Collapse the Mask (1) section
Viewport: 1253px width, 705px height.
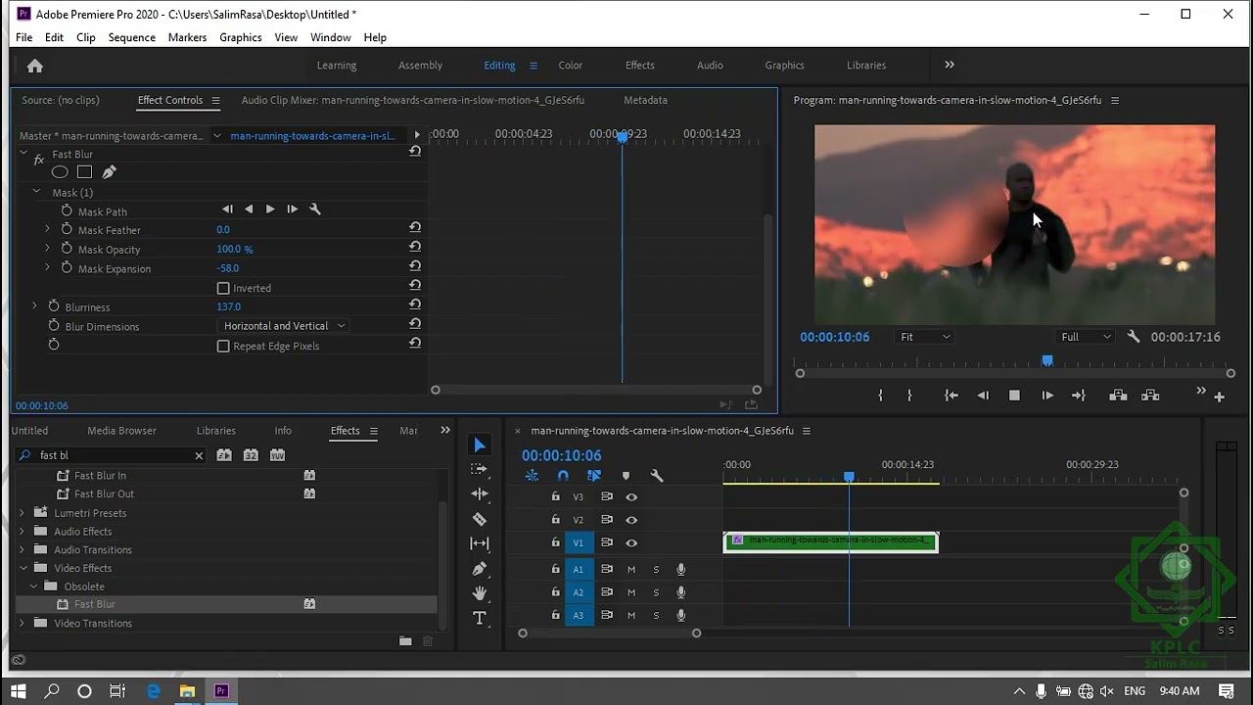tap(36, 192)
